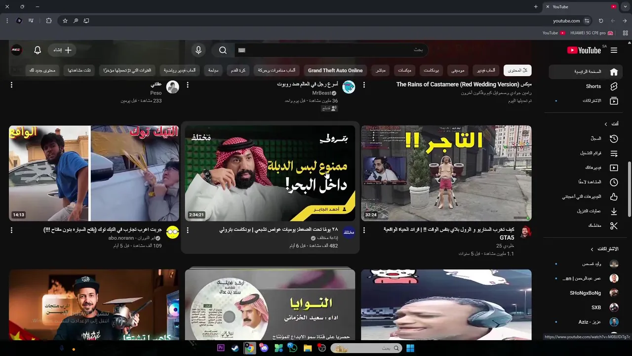Open options menu for the بودكاست بترولي video
The image size is (632, 356).
click(x=188, y=230)
